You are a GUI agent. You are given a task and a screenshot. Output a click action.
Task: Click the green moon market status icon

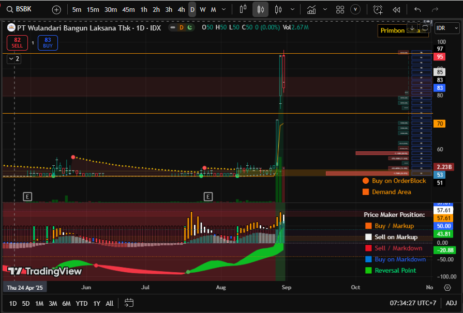[x=190, y=27]
